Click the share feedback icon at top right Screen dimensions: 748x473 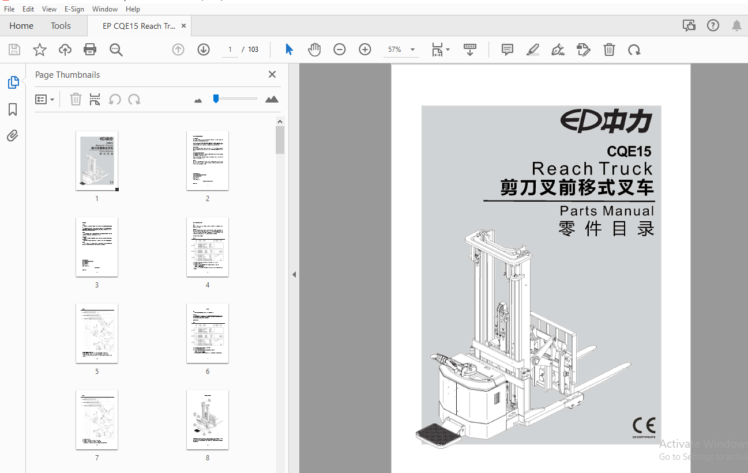pyautogui.click(x=689, y=25)
